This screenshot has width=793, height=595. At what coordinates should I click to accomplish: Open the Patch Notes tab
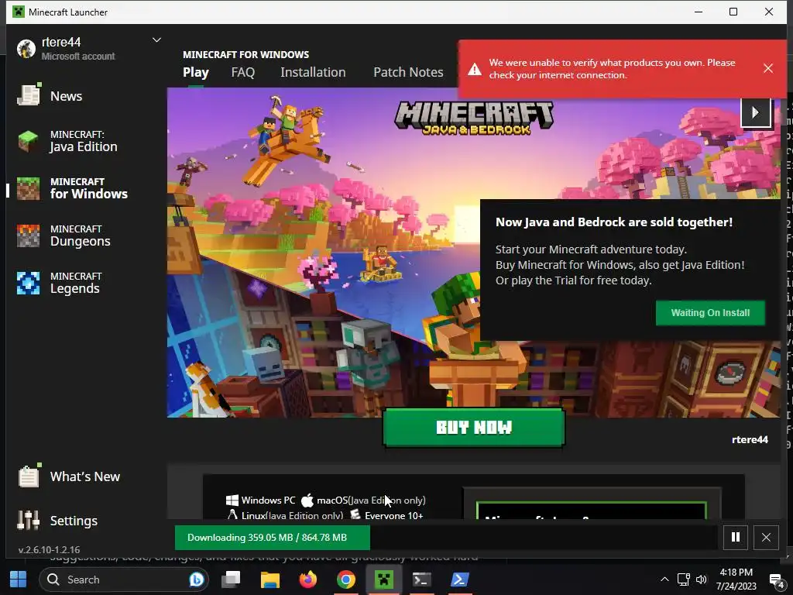coord(408,72)
